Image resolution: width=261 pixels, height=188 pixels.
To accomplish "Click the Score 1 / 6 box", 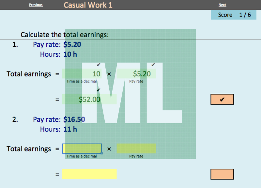I will click(x=233, y=15).
